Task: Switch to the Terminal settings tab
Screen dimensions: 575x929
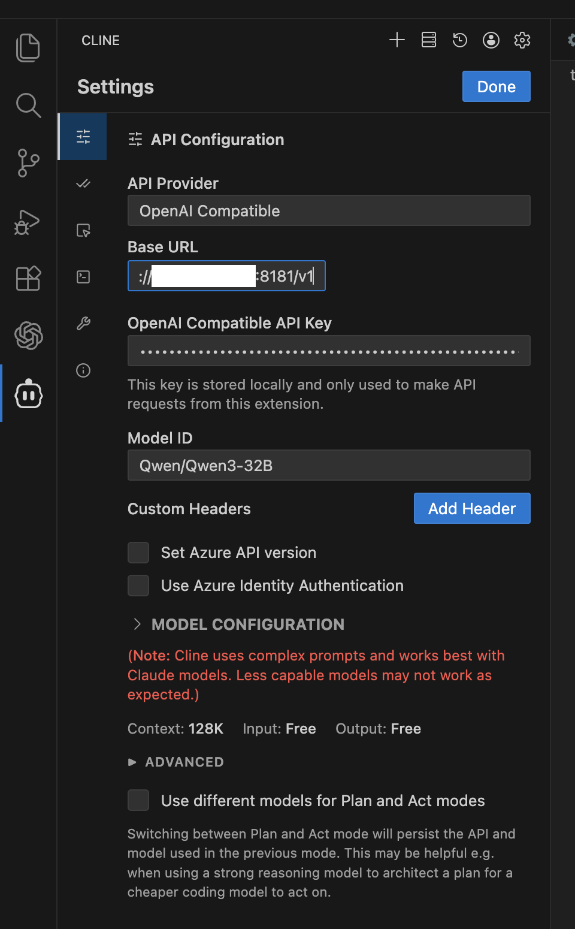Action: pos(83,277)
